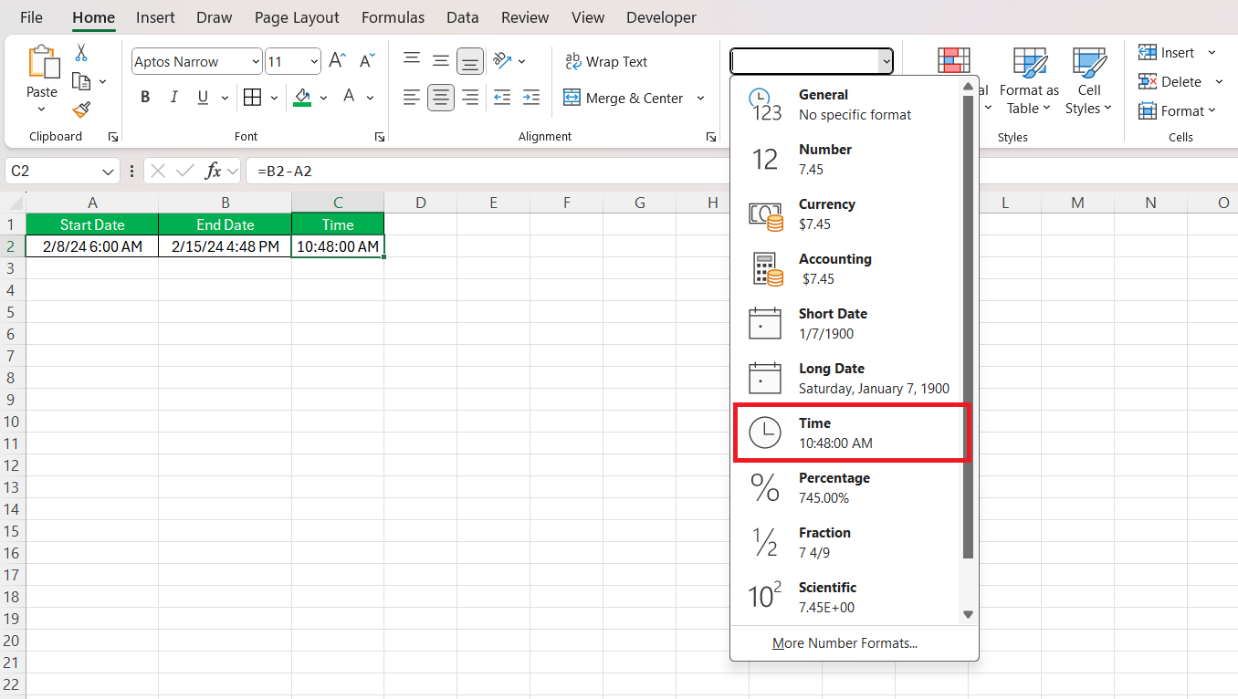Open the Delete cells dropdown arrow
Image resolution: width=1238 pixels, height=699 pixels.
click(1218, 82)
